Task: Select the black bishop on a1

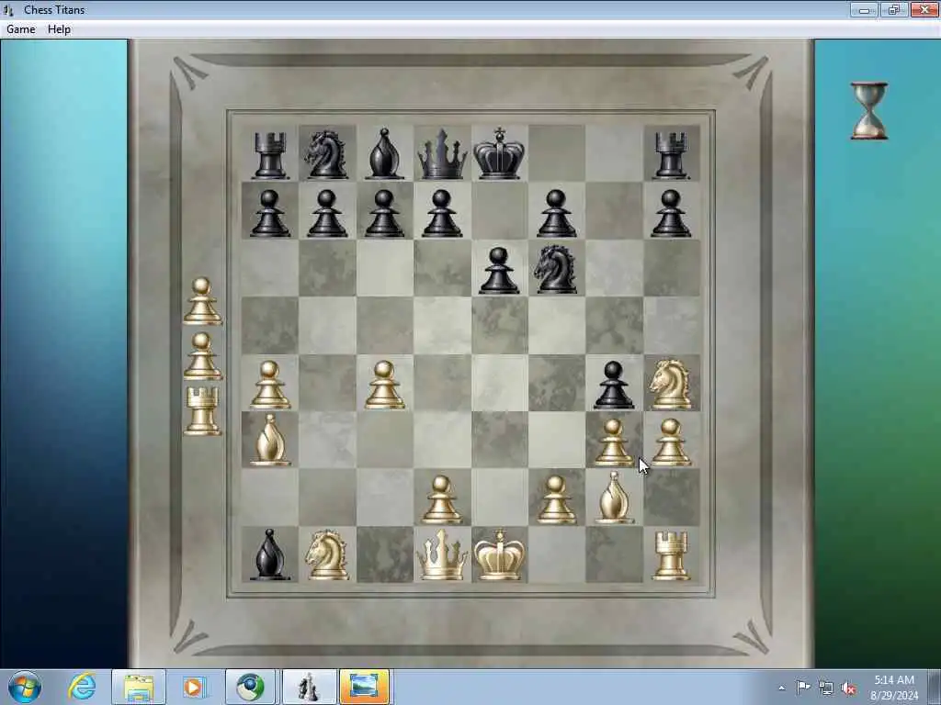Action: [269, 555]
